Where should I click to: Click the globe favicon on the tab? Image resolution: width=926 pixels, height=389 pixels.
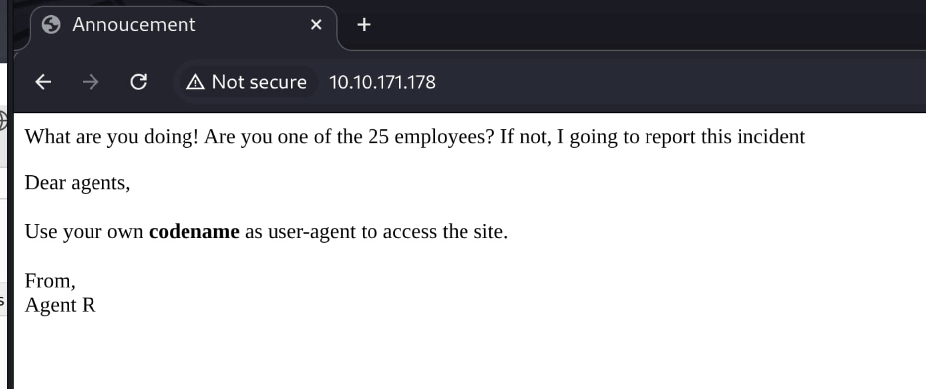tap(51, 24)
